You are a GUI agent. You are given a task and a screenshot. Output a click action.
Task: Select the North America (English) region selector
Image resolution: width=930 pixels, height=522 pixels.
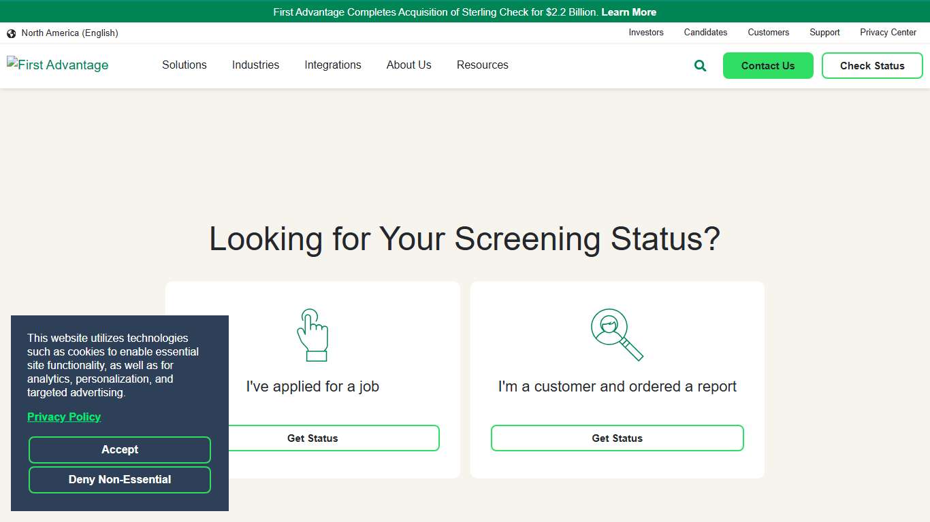coord(70,33)
